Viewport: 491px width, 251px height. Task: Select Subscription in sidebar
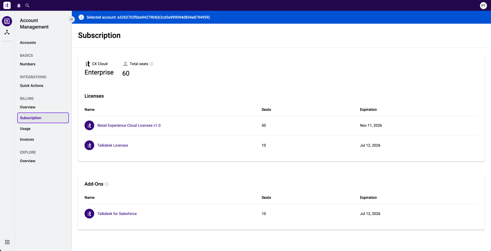(43, 118)
